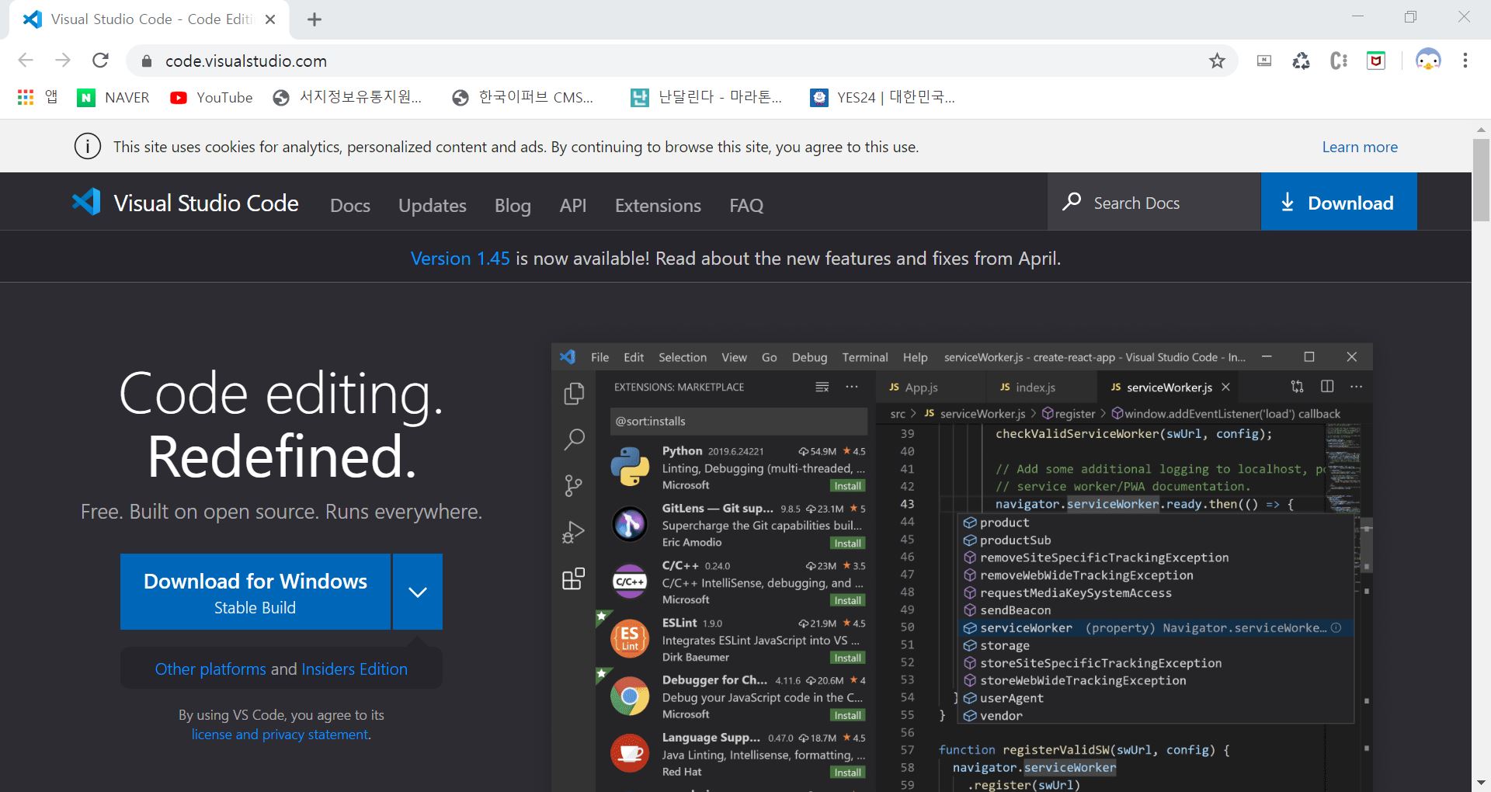Click the page vertical scrollbar thumb
Viewport: 1491px width, 792px height.
[x=1480, y=180]
